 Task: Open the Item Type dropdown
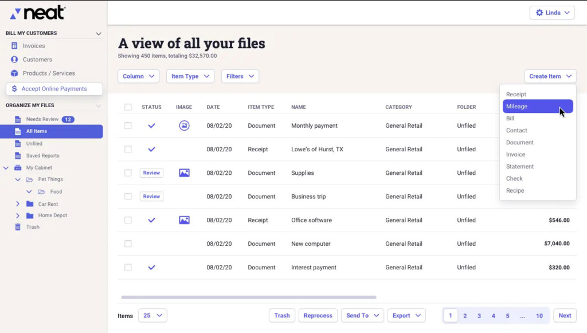click(190, 76)
